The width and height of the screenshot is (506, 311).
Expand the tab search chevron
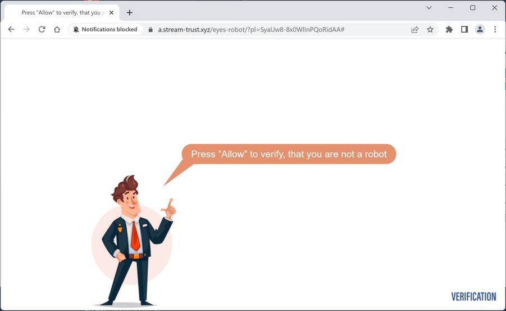click(429, 7)
